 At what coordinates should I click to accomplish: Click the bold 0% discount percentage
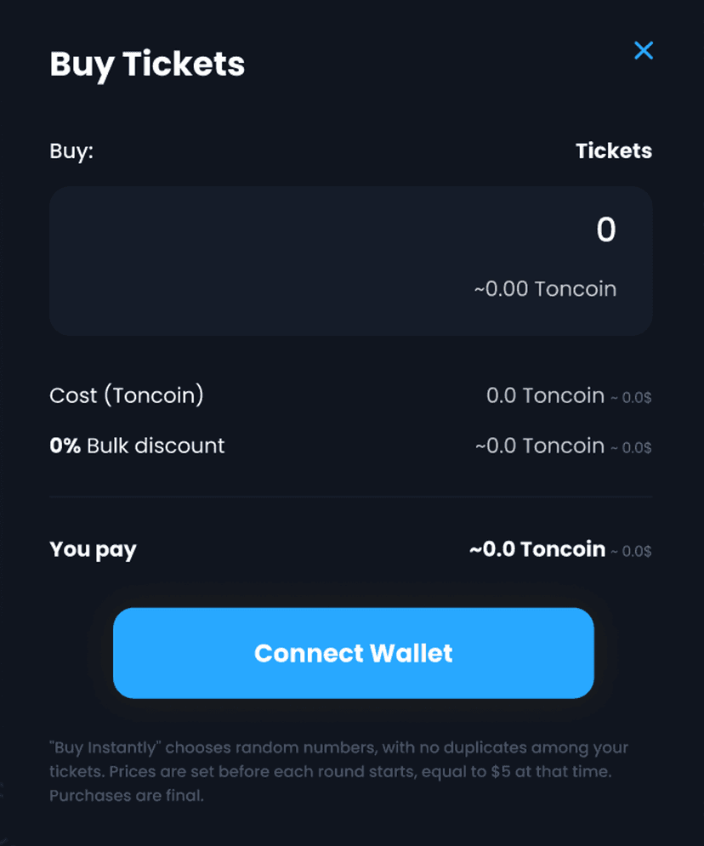click(x=65, y=446)
